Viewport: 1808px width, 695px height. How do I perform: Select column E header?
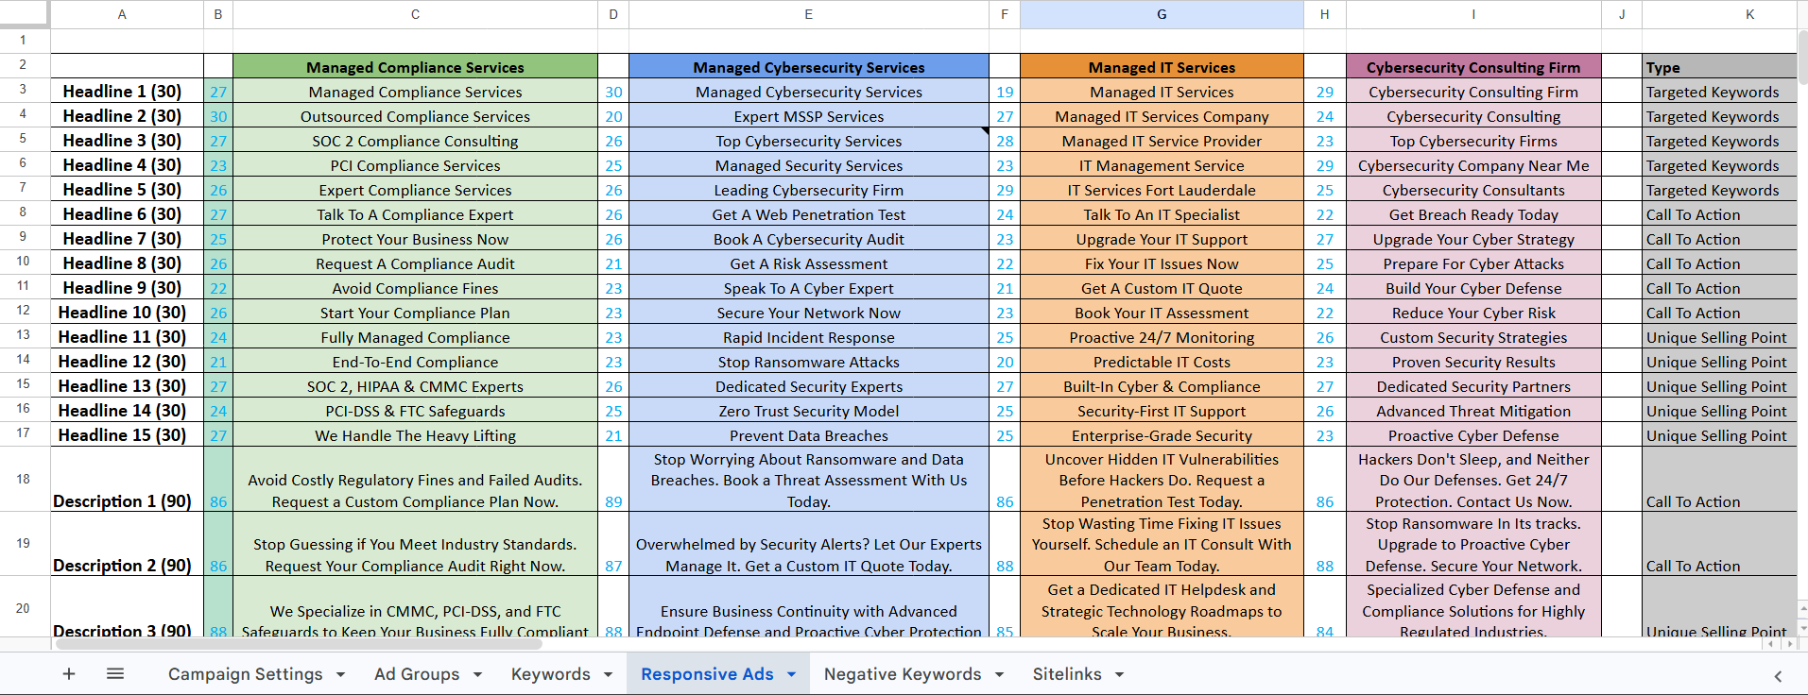pos(809,14)
